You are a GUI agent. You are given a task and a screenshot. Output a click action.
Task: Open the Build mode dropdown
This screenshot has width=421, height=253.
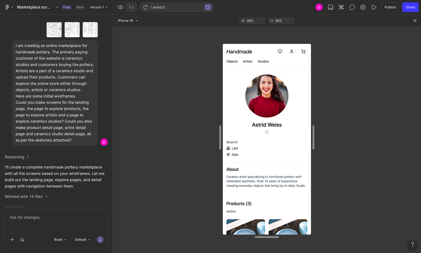coord(60,239)
